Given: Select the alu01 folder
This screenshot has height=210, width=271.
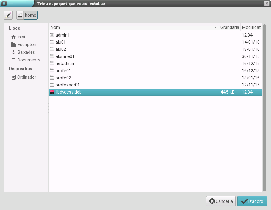Looking at the screenshot, I should (61, 42).
